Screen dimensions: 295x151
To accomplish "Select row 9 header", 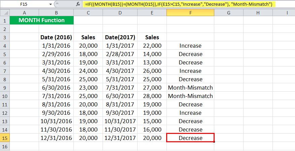I will (x=5, y=88).
